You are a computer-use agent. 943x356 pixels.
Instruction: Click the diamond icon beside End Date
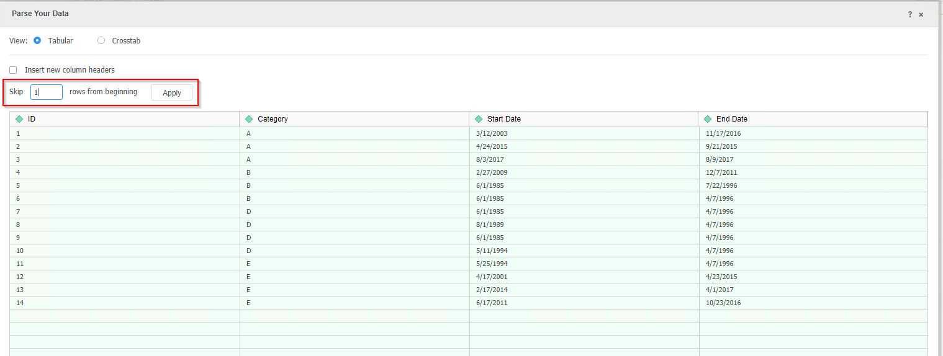click(708, 119)
